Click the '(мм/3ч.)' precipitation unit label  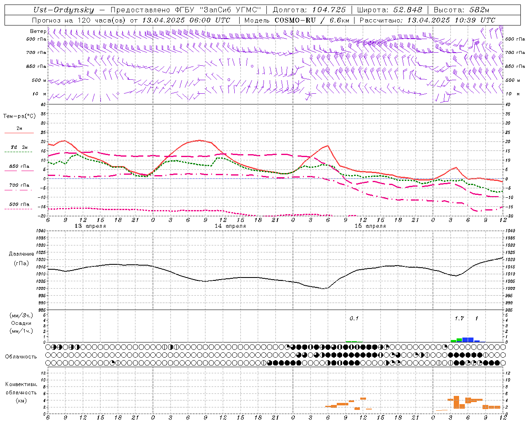pos(21,315)
